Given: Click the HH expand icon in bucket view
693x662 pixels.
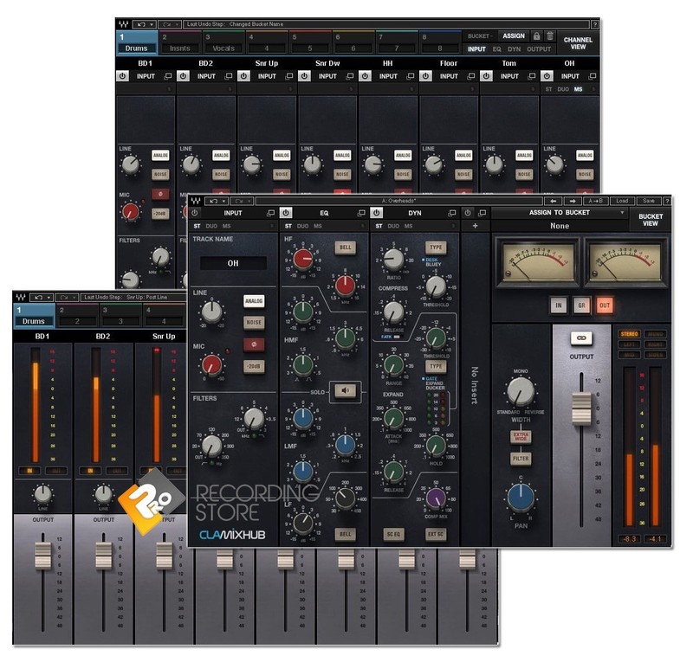Looking at the screenshot, I should click(411, 76).
